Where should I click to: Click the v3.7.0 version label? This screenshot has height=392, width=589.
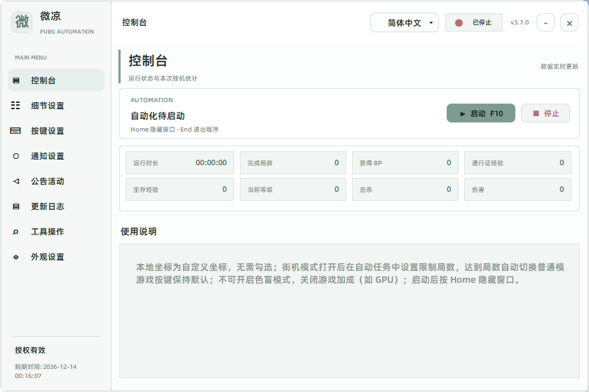click(519, 22)
